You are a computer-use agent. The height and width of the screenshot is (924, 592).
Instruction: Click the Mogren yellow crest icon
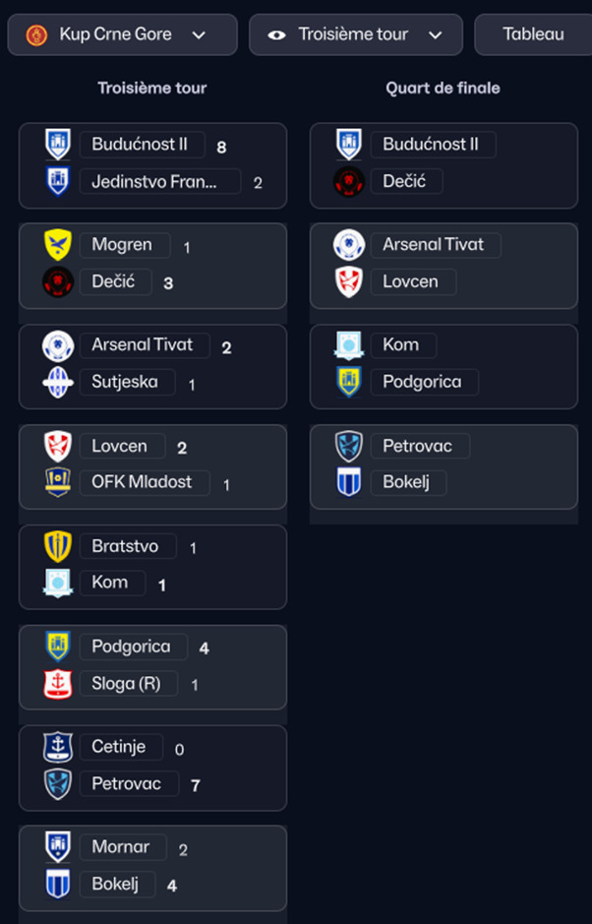(x=58, y=245)
